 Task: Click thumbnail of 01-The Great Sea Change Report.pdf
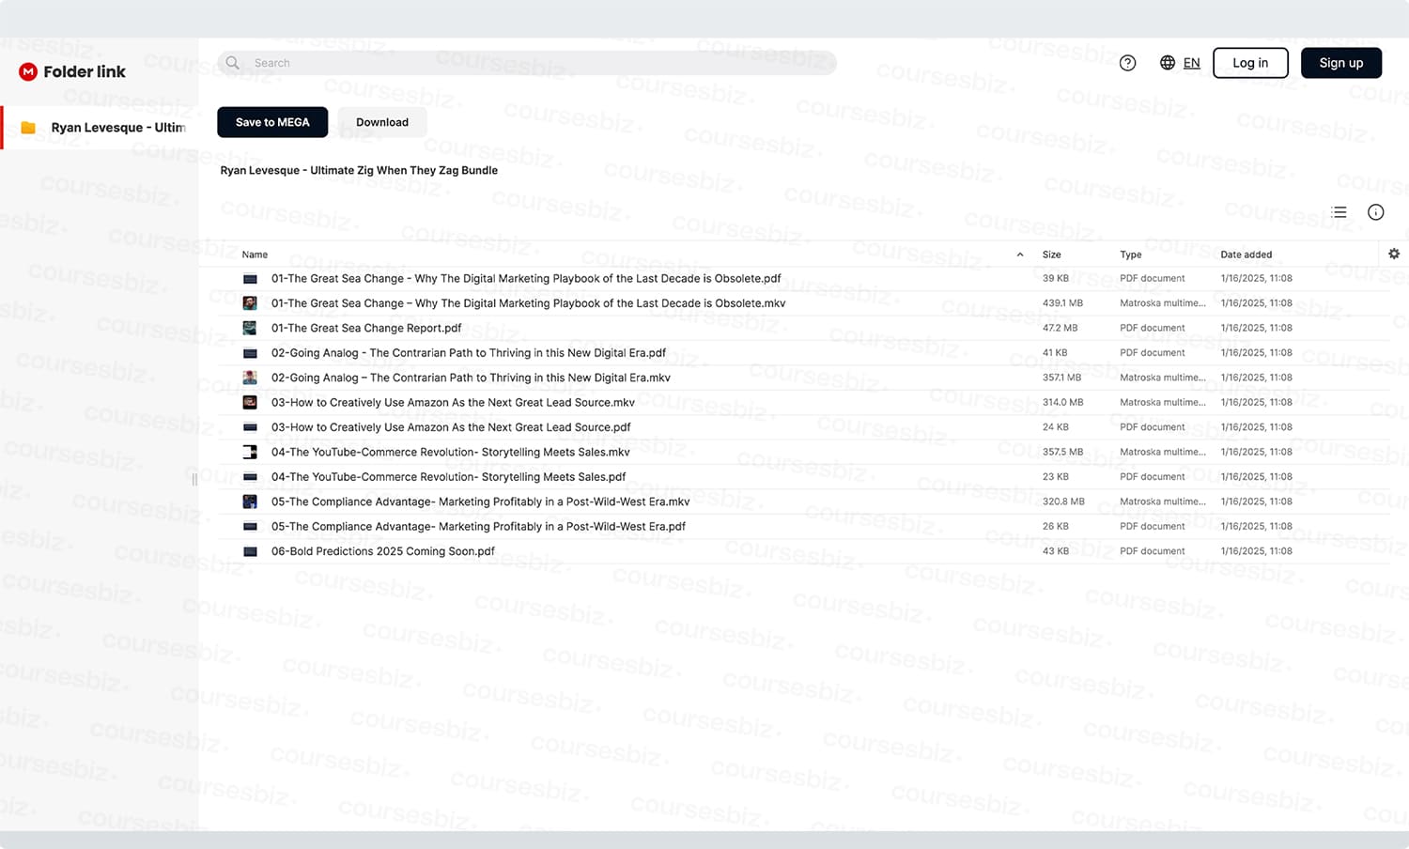[x=250, y=328]
